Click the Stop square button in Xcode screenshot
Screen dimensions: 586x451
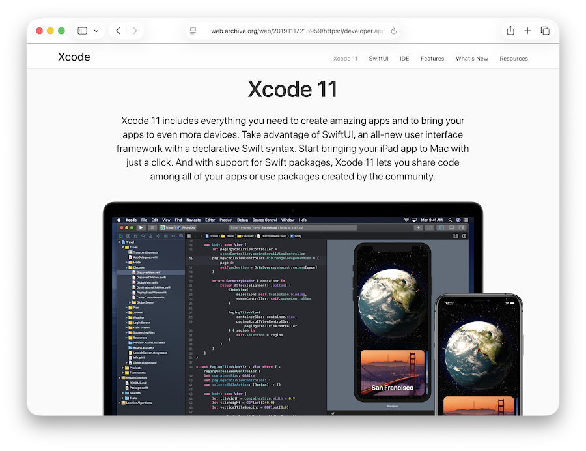152,227
